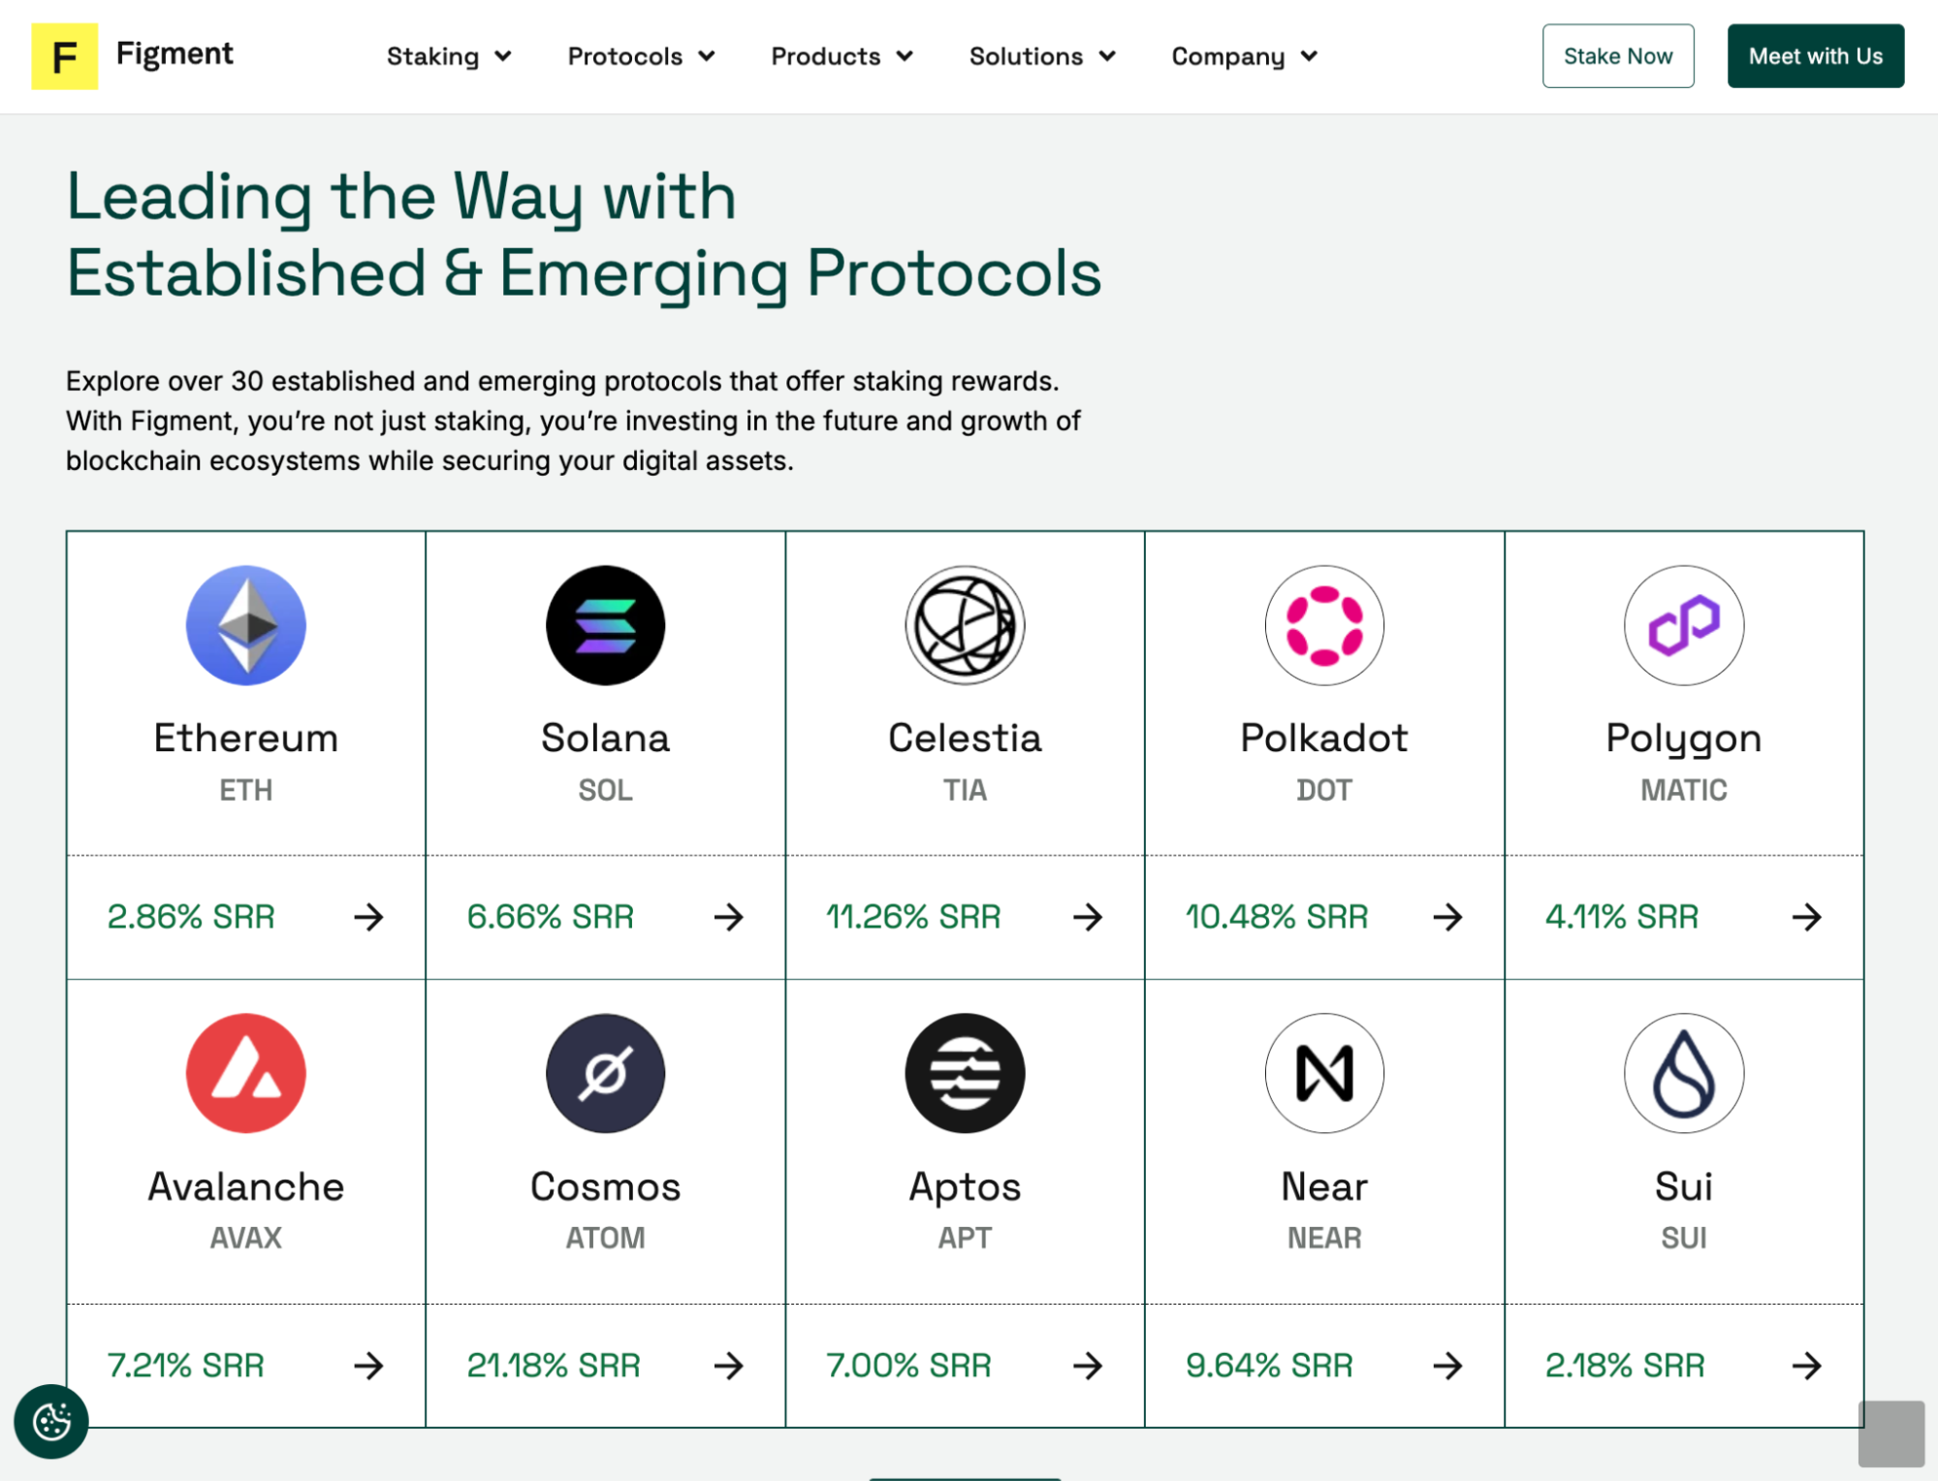
Task: Click the Polygon purple logo icon
Action: (1684, 625)
